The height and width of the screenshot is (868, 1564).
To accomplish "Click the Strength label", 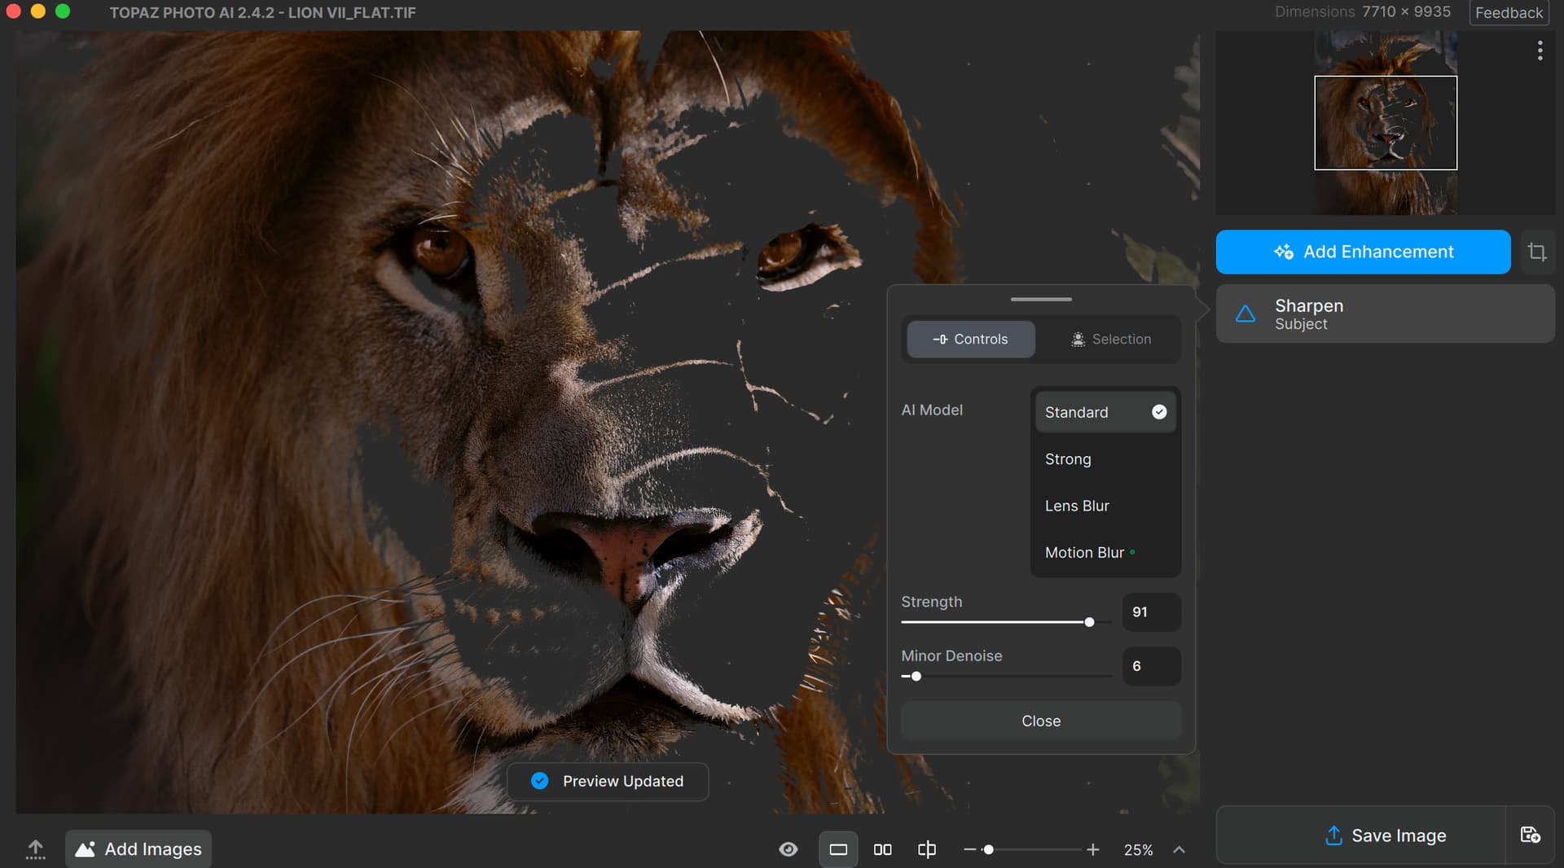I will [931, 602].
